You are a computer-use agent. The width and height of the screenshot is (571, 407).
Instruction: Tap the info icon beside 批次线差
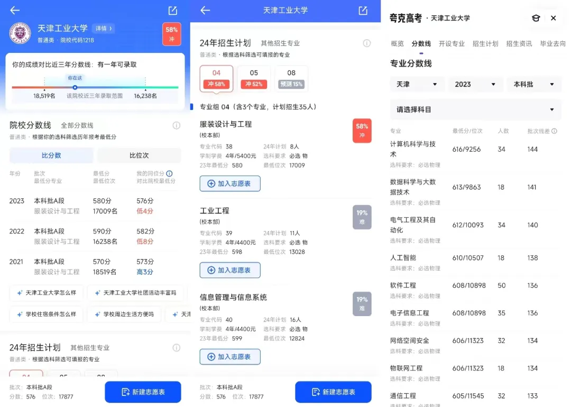click(554, 131)
